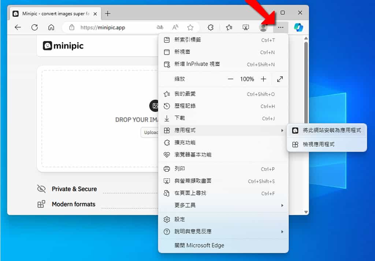Click the page vertical scrollbar thumb
This screenshot has height=261, width=375.
pyautogui.click(x=306, y=82)
